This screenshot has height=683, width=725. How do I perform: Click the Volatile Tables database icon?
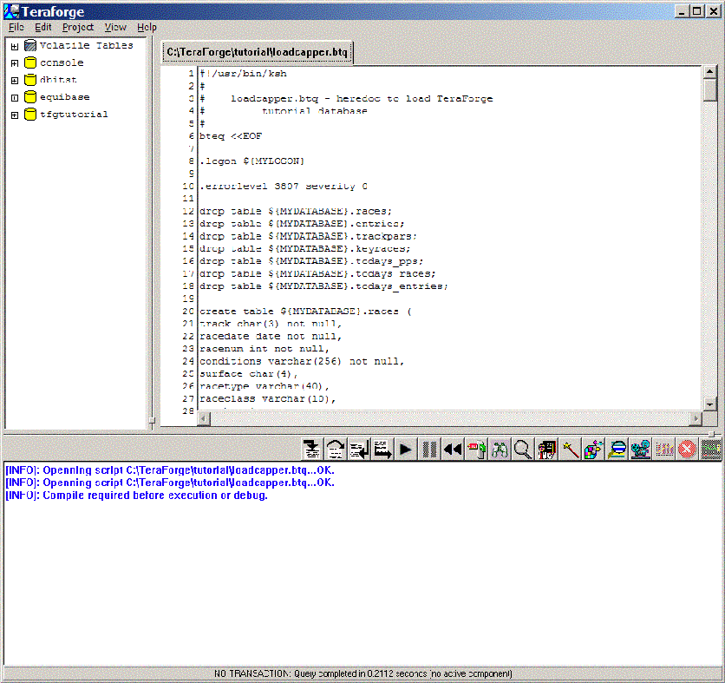click(x=30, y=45)
